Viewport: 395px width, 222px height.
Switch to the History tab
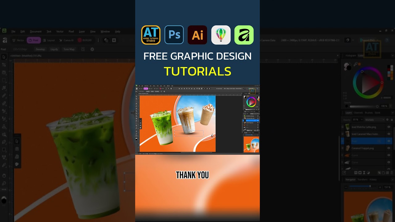[373, 179]
